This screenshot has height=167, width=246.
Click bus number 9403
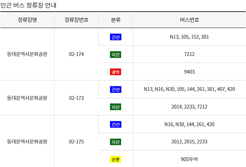[x=189, y=72]
